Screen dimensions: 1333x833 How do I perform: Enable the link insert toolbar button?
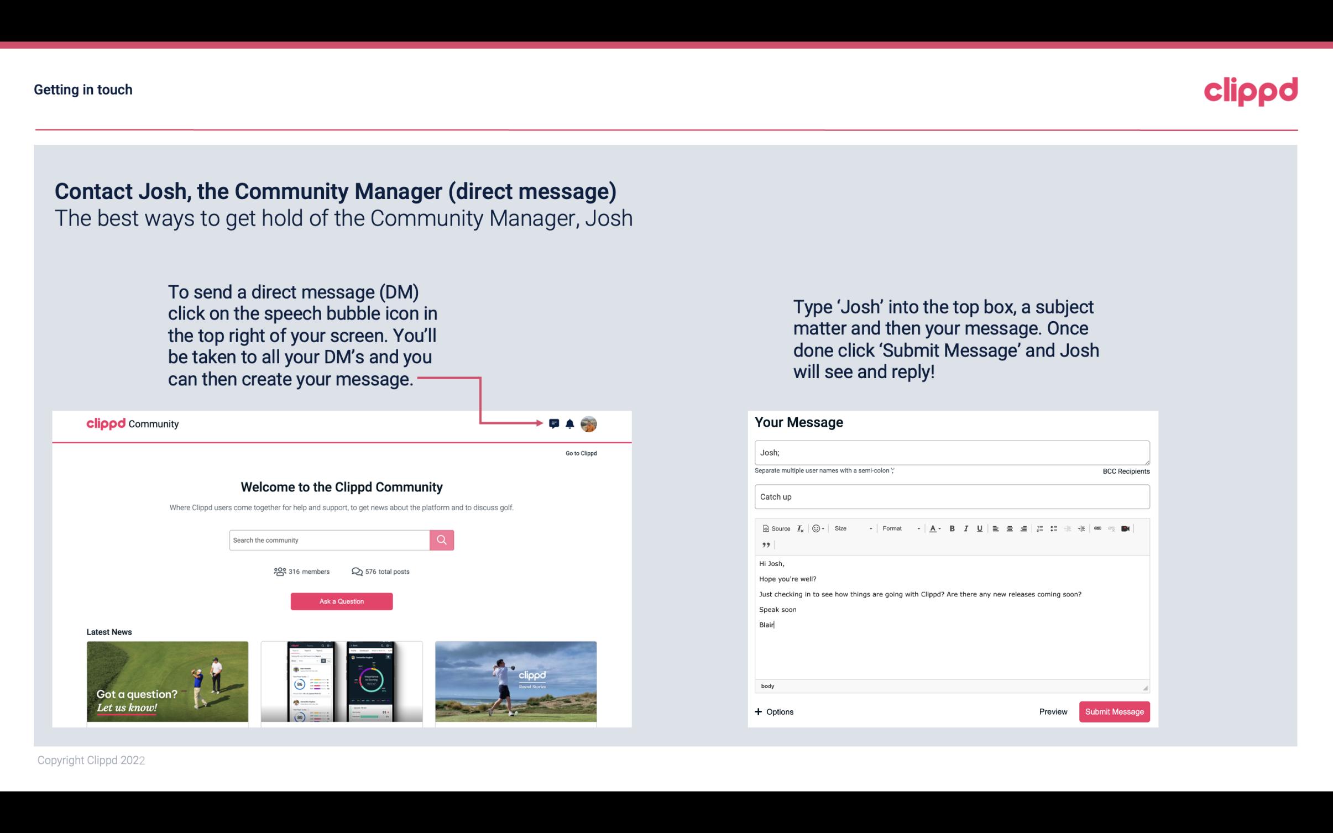(x=1097, y=529)
